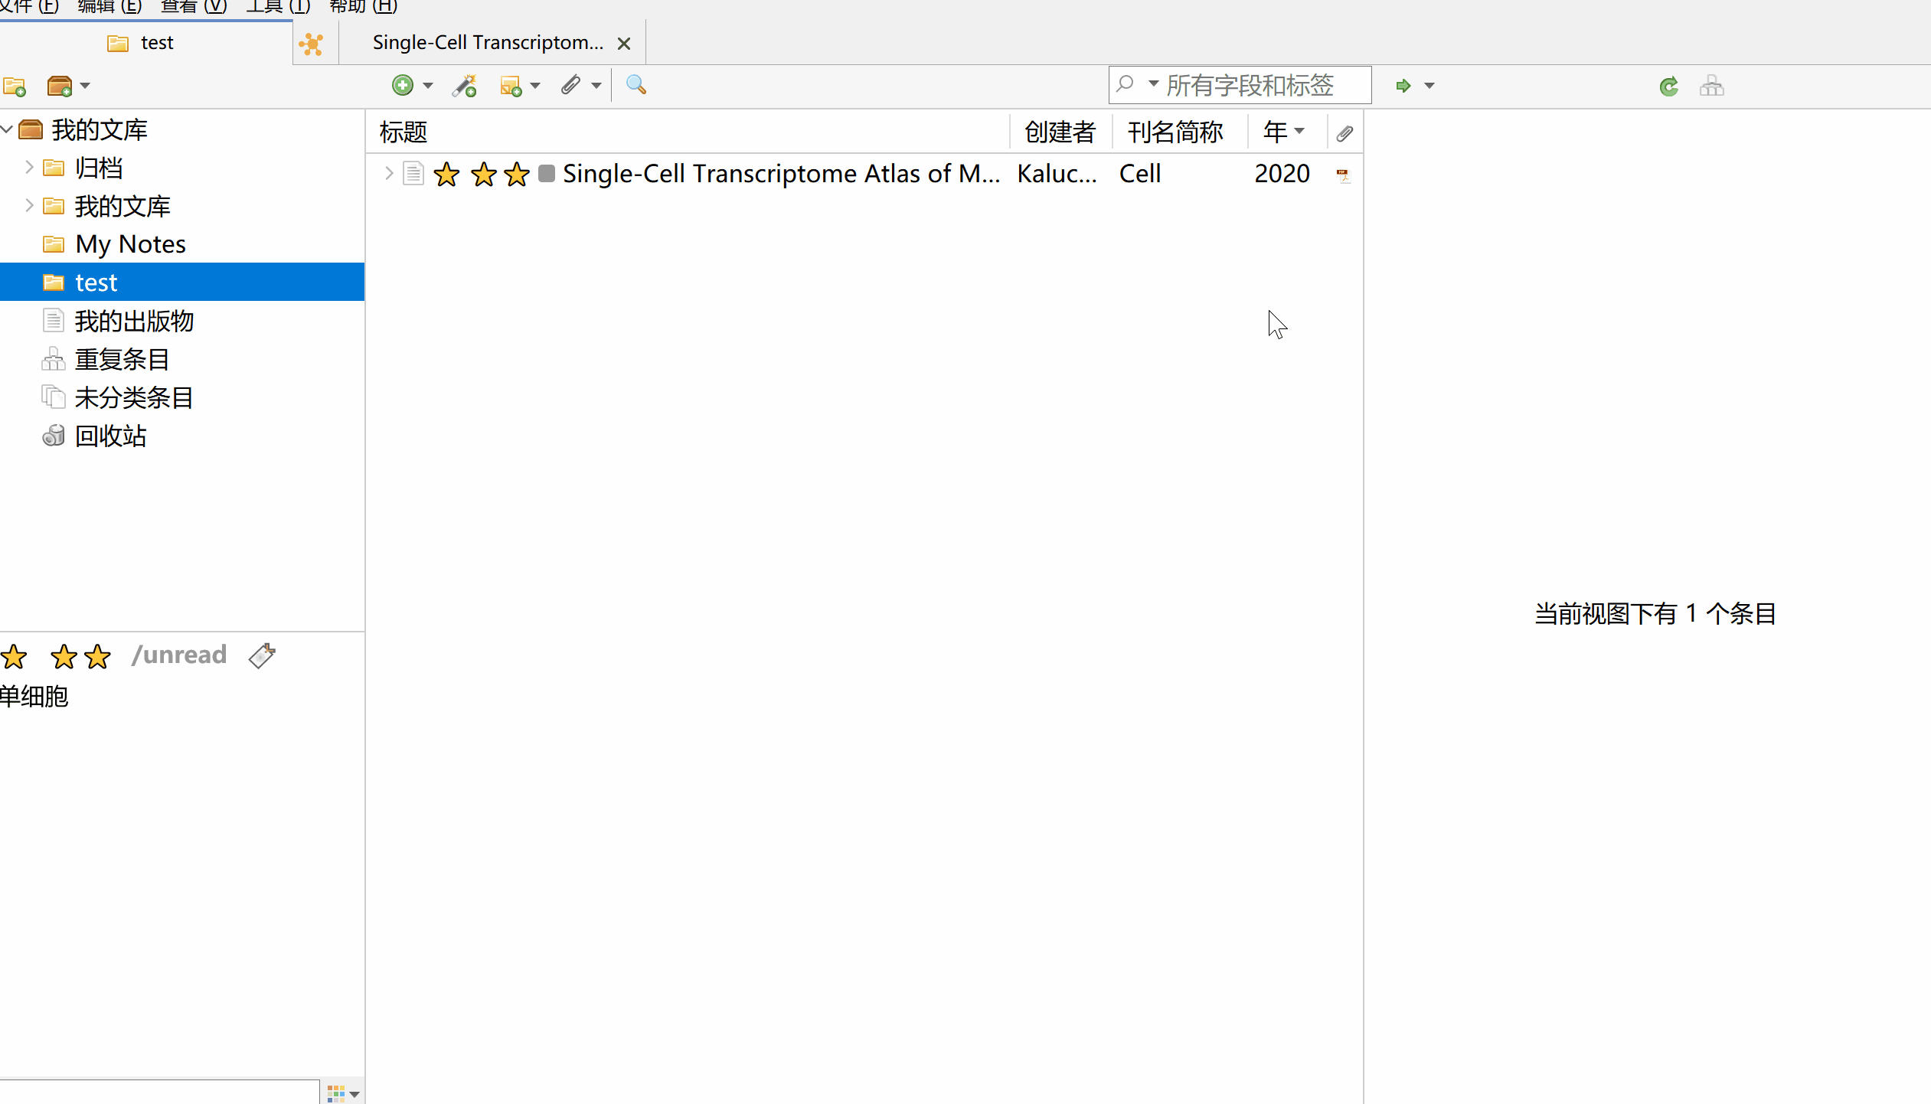1931x1104 pixels.
Task: Open the 工具 menu
Action: [277, 7]
